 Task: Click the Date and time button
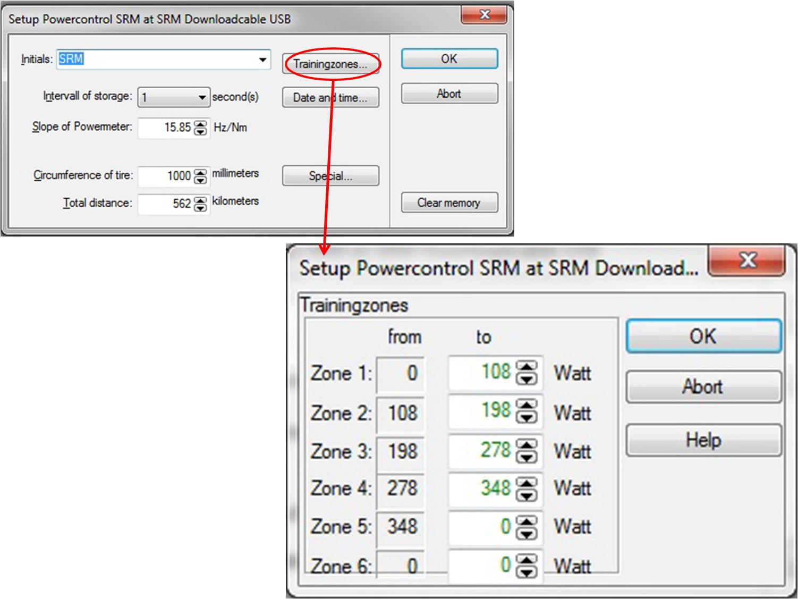click(x=330, y=98)
